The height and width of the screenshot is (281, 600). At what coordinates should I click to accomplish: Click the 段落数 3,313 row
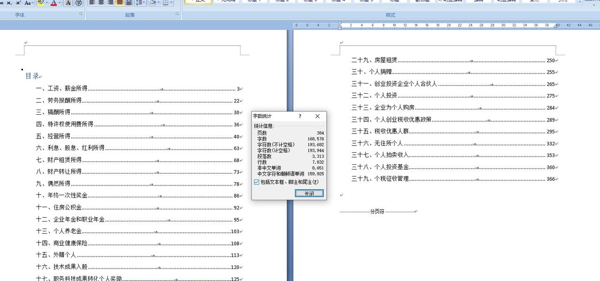point(290,156)
